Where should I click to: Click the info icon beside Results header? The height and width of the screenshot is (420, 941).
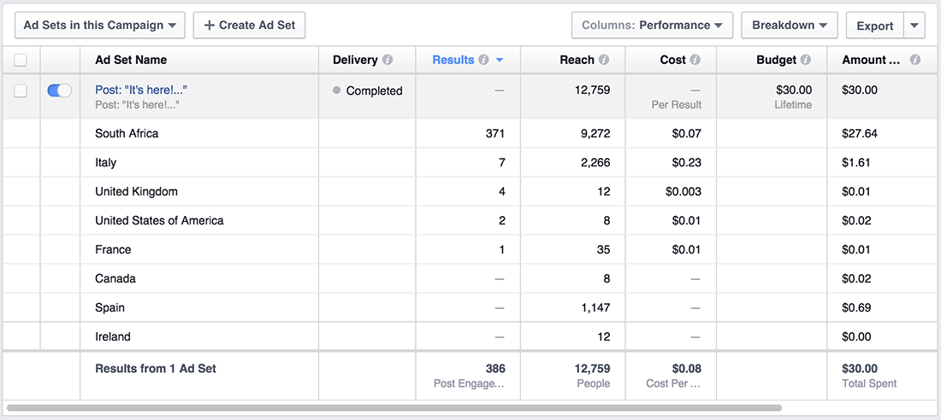tap(483, 60)
